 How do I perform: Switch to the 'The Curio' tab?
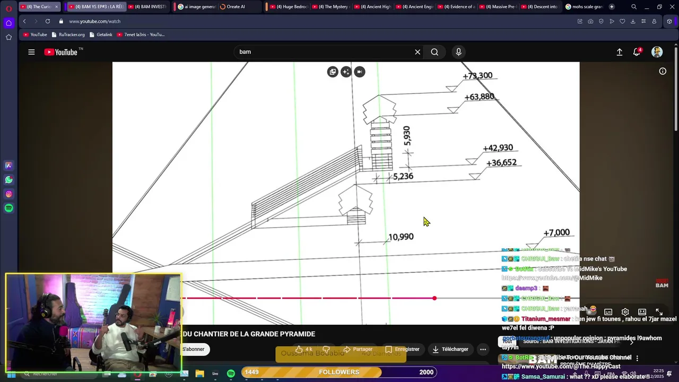coord(40,7)
